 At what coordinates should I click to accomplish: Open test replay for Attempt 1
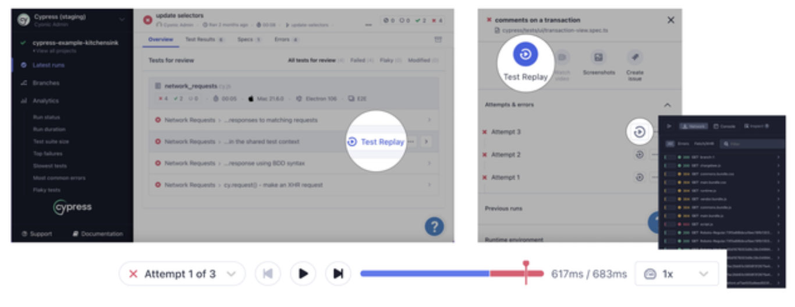[639, 177]
